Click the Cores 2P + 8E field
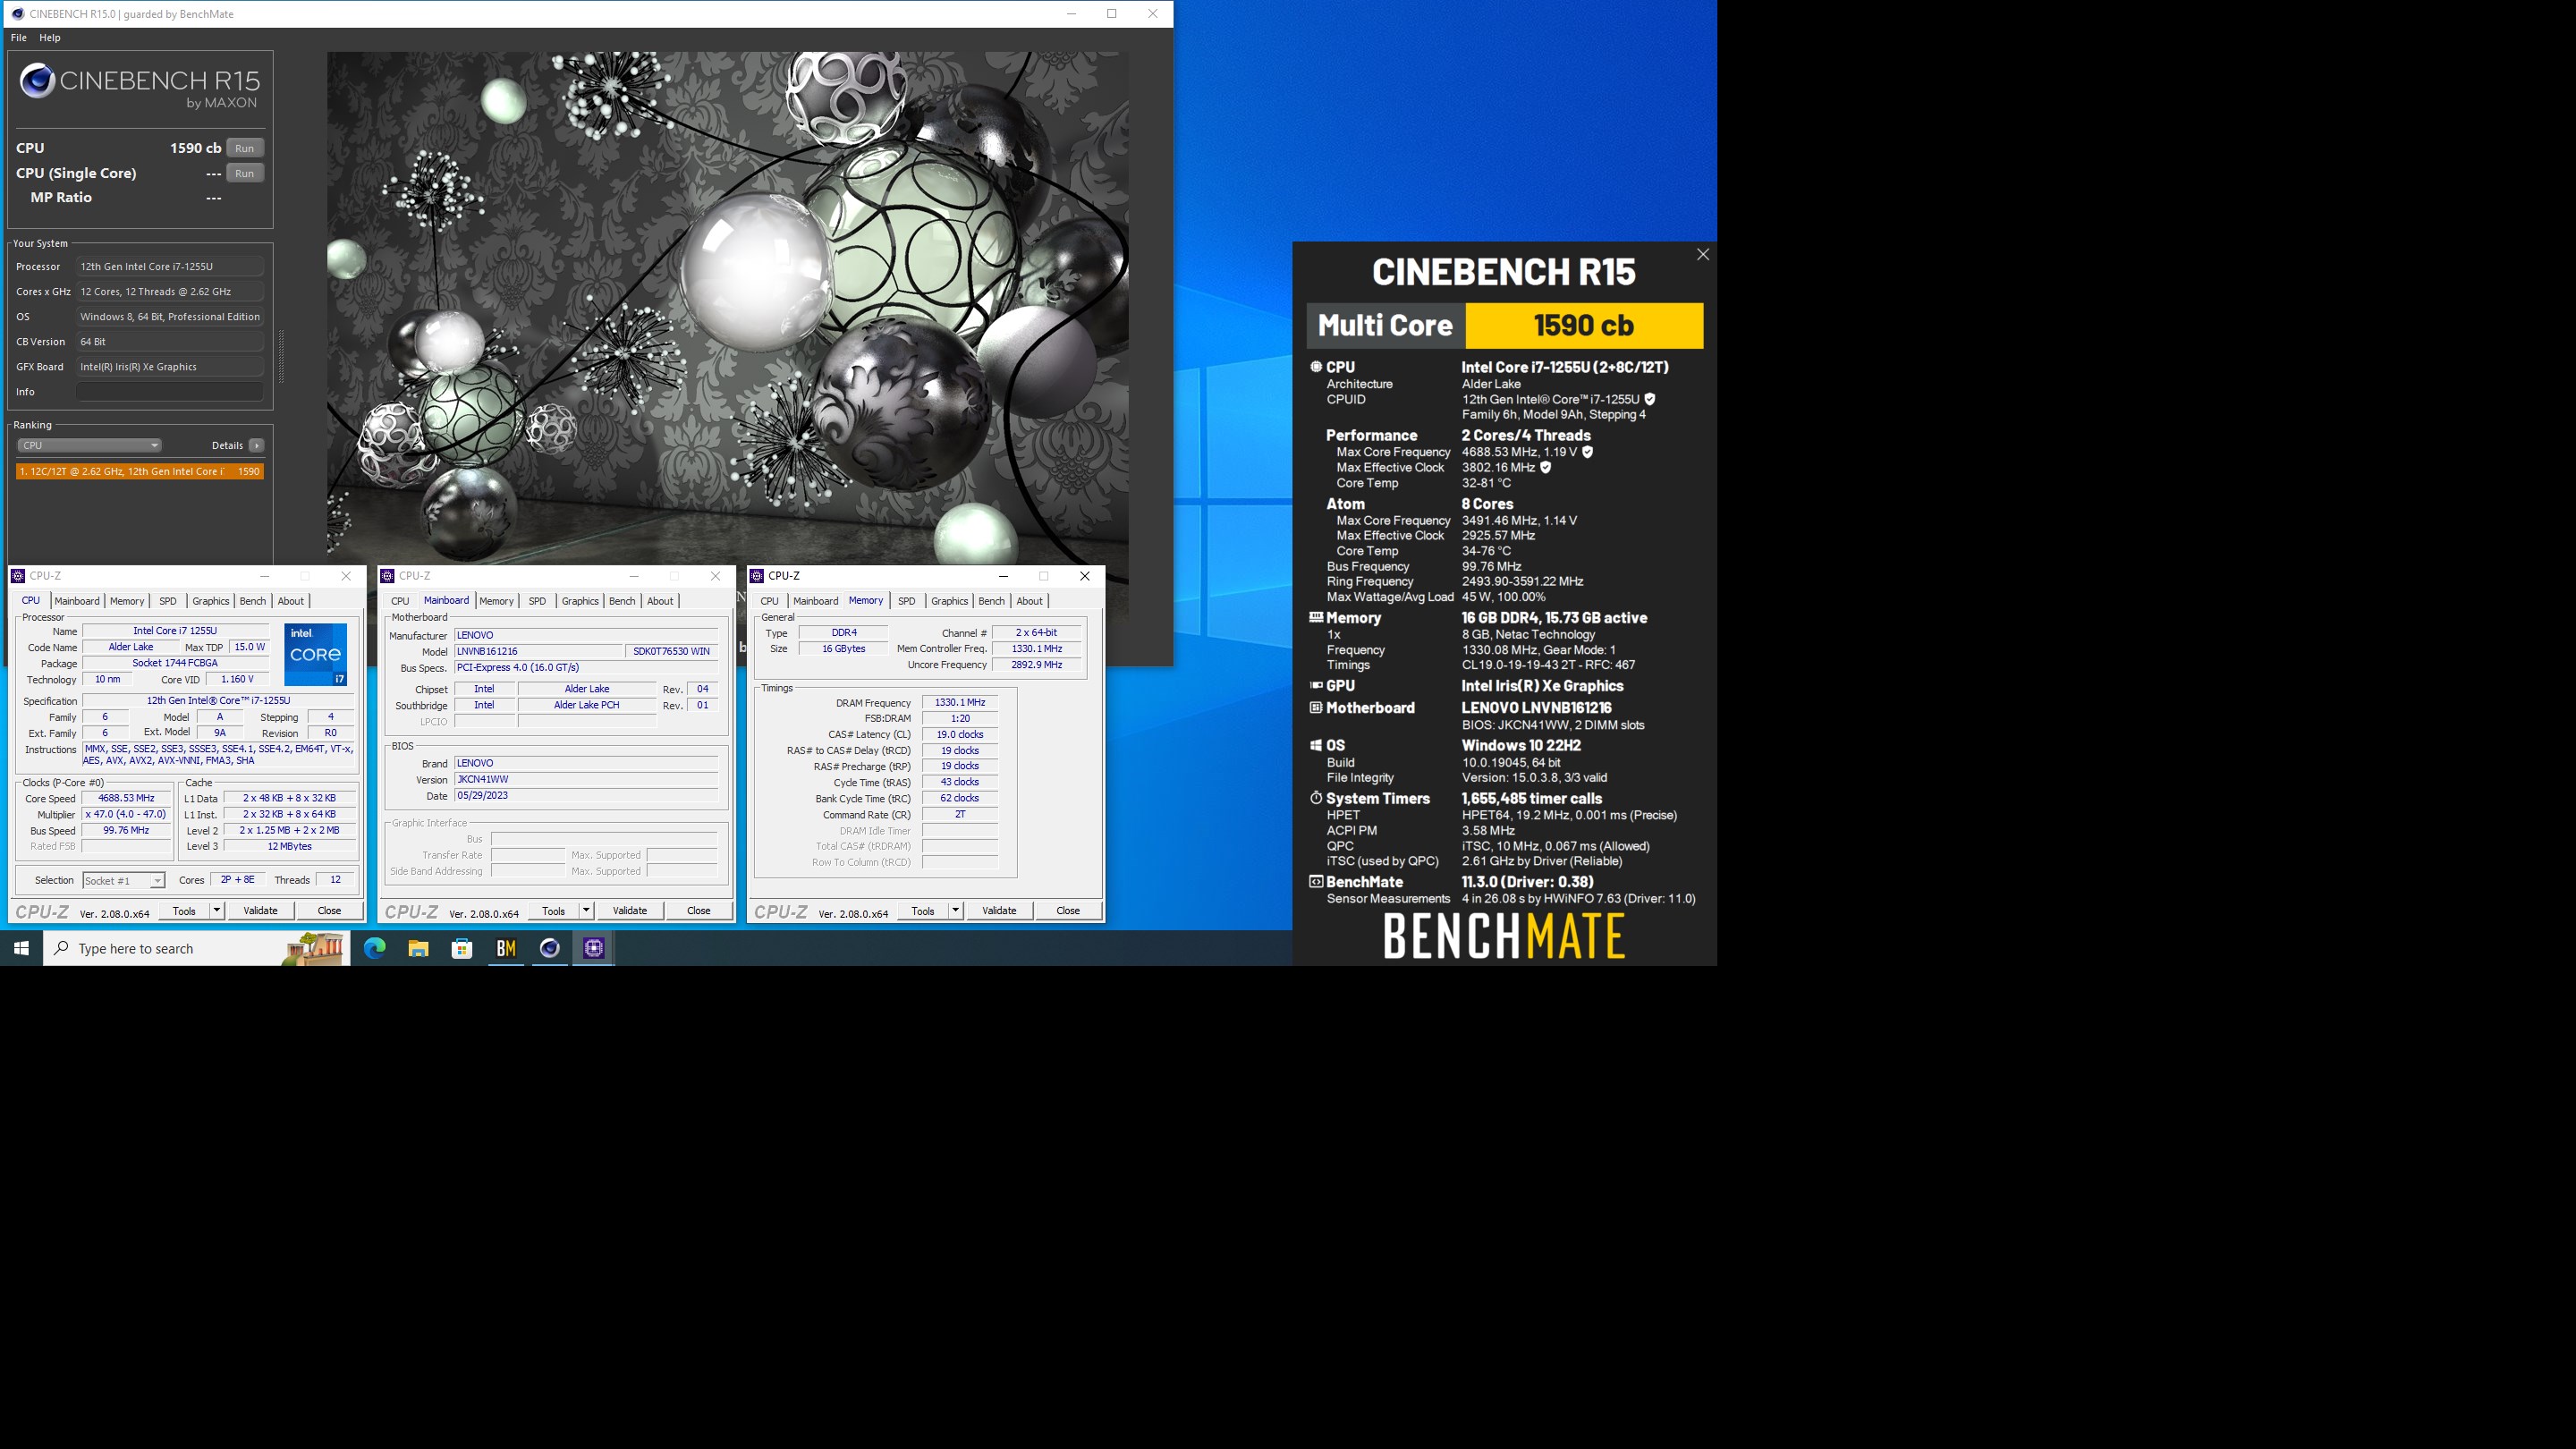Screen dimensions: 2576x1449 [238, 880]
